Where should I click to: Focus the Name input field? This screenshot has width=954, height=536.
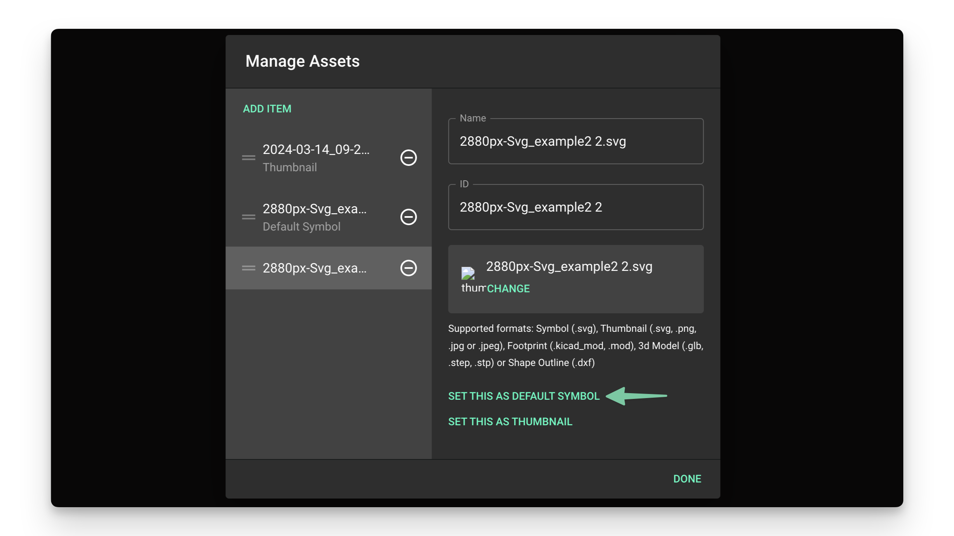click(576, 141)
